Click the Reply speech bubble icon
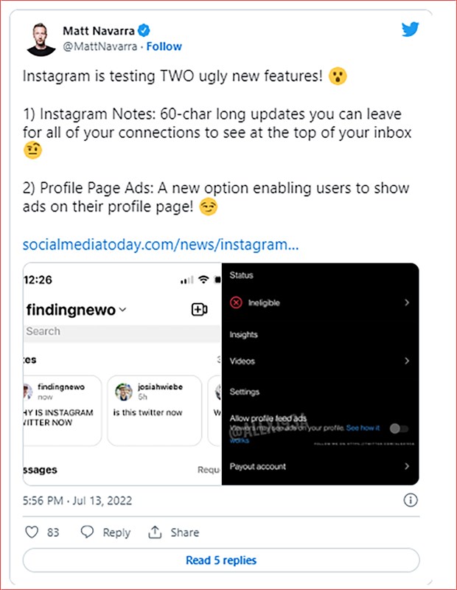Viewport: 457px width, 590px height. pos(88,532)
